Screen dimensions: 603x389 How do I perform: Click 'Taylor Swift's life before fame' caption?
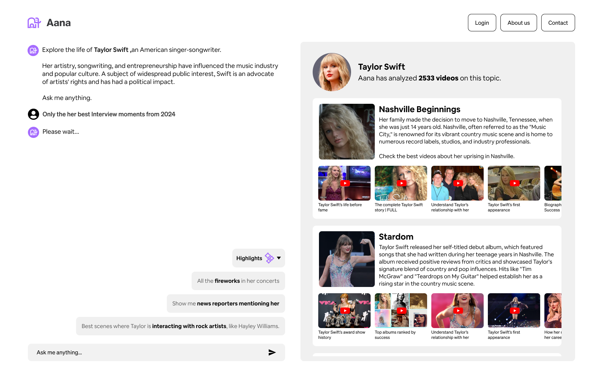click(340, 208)
